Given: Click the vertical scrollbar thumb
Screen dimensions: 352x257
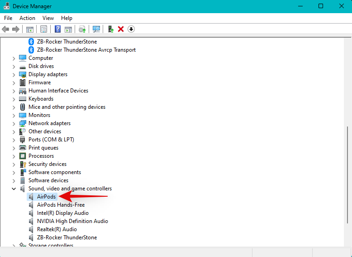Looking at the screenshot, I should 348,174.
